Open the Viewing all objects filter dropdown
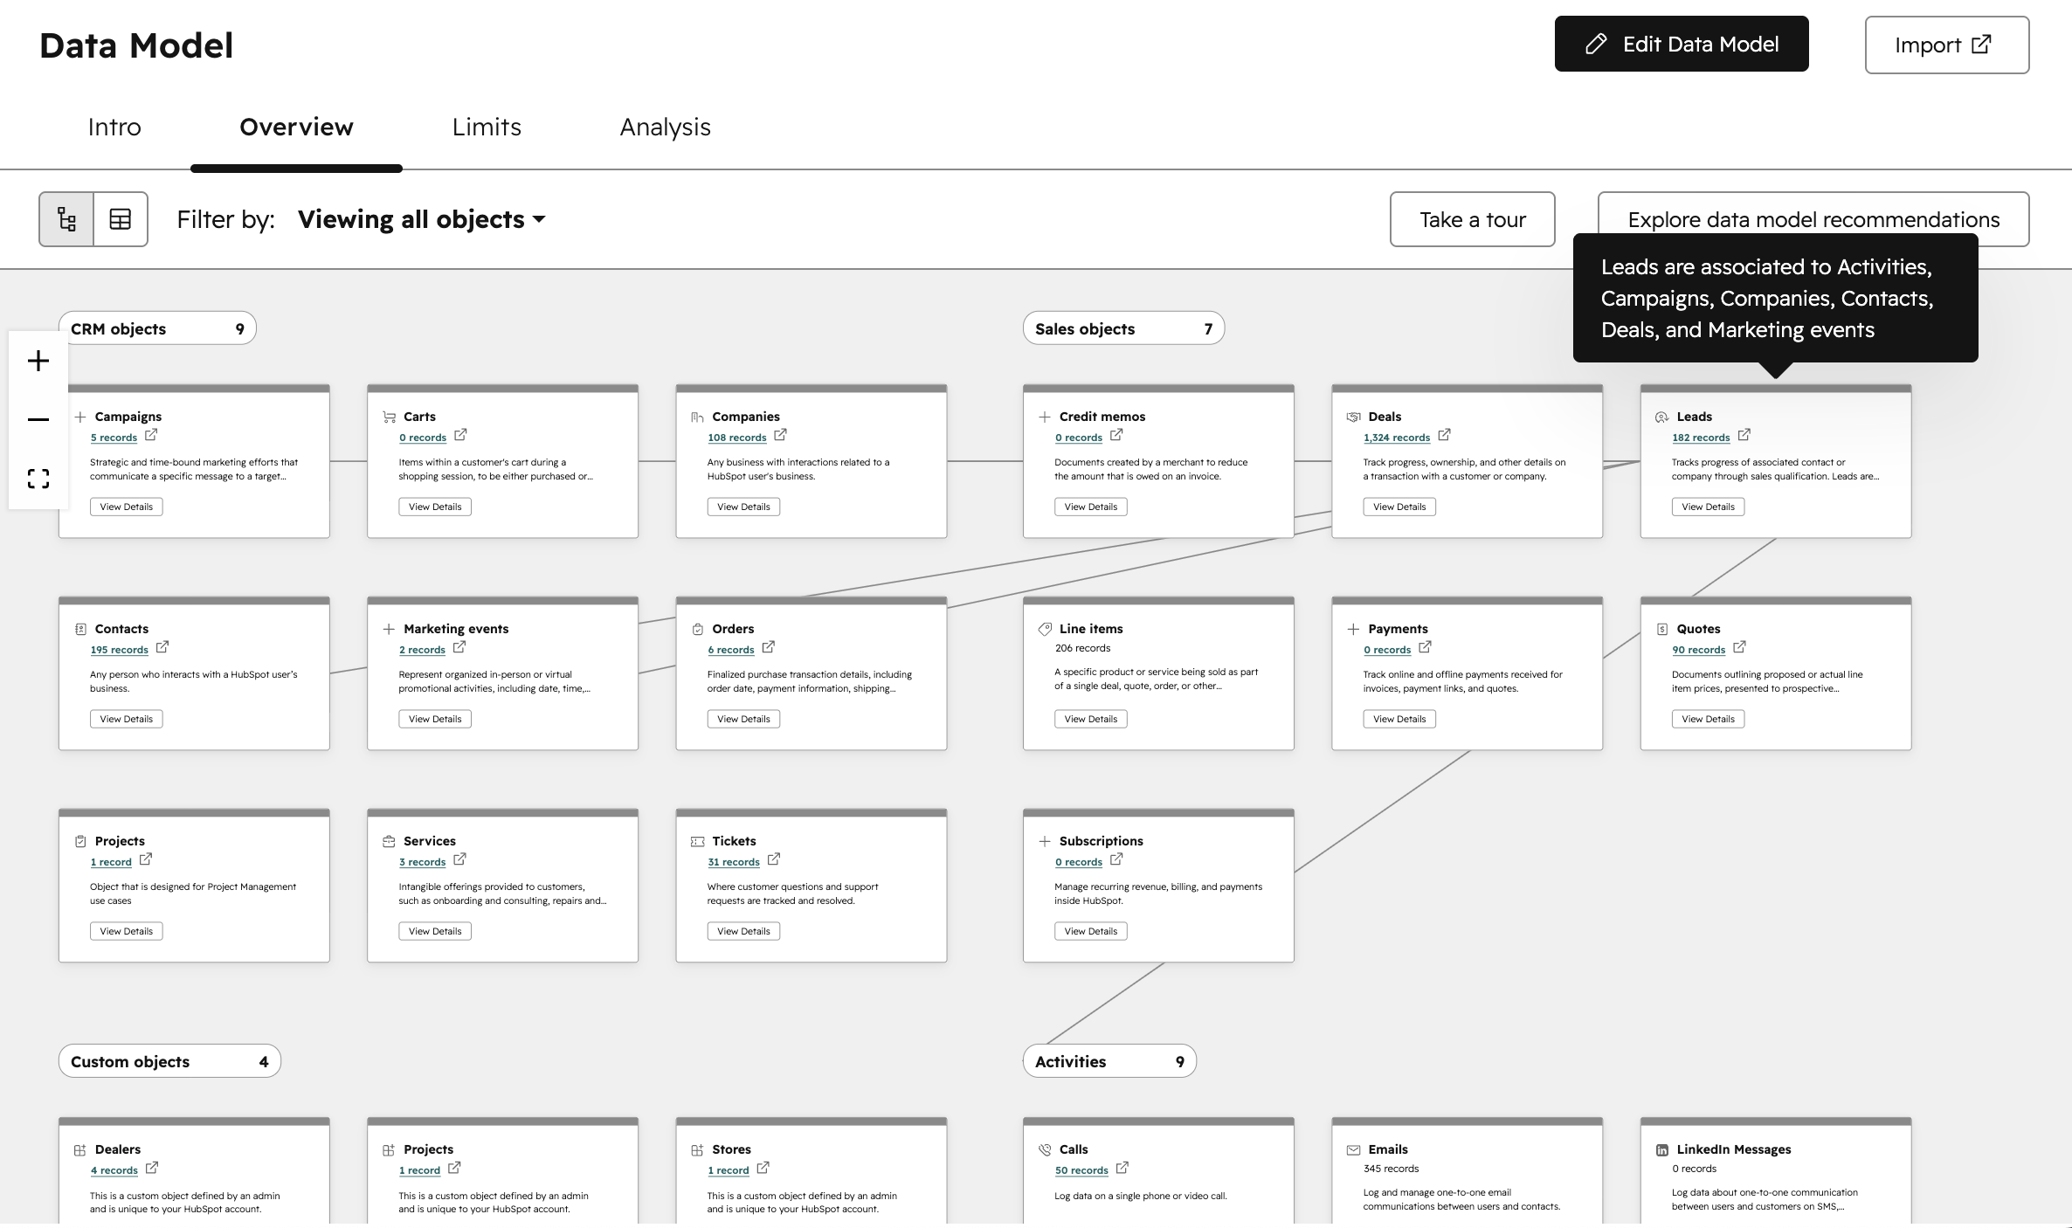The image size is (2072, 1228). pos(421,219)
